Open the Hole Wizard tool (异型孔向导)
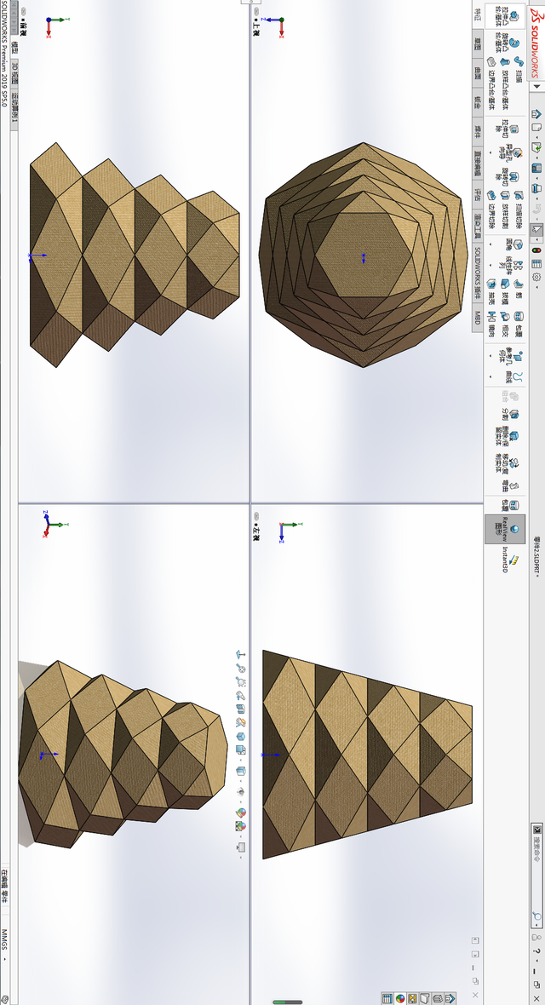The image size is (545, 1005). 510,152
